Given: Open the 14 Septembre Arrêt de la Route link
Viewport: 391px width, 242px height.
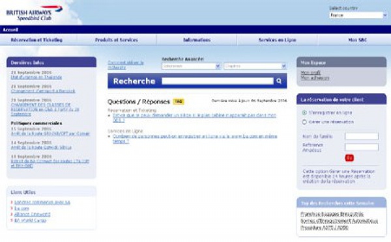Looking at the screenshot, I should point(41,148).
